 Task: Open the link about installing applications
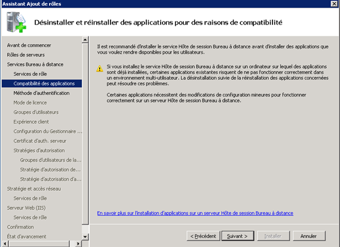point(195,213)
